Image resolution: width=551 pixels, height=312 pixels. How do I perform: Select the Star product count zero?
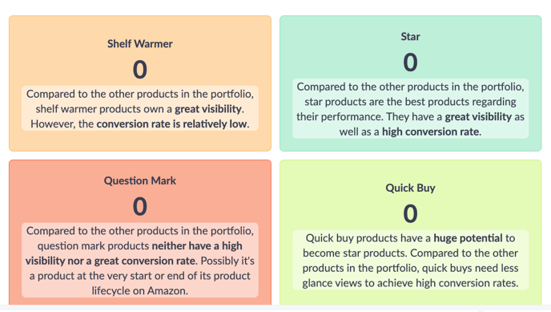click(x=410, y=63)
